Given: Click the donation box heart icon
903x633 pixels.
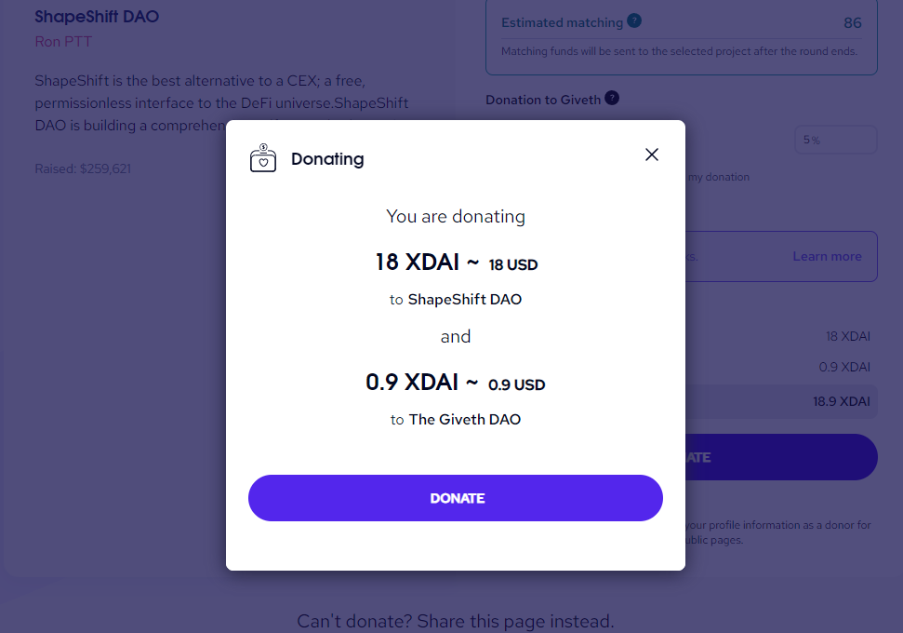Looking at the screenshot, I should (x=262, y=158).
